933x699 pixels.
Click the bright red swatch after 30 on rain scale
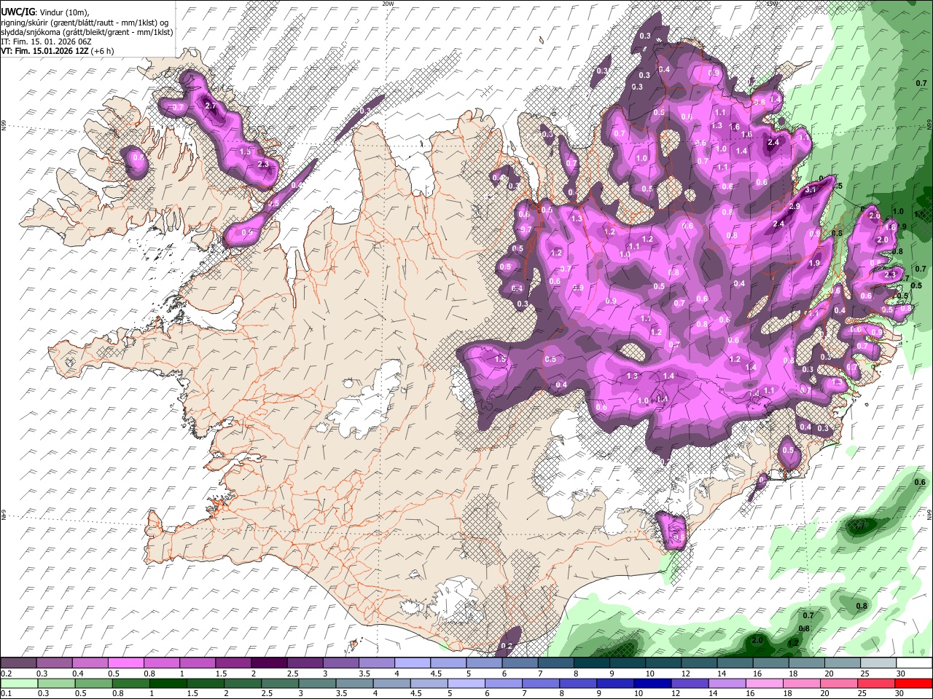914,683
